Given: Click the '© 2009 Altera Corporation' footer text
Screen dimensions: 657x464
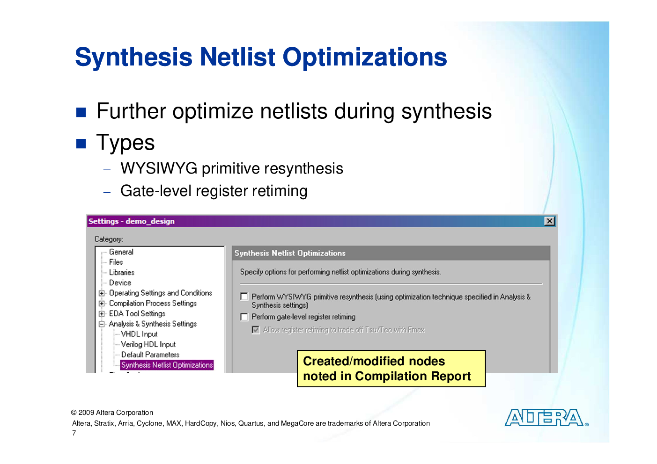Looking at the screenshot, I should (x=112, y=413).
